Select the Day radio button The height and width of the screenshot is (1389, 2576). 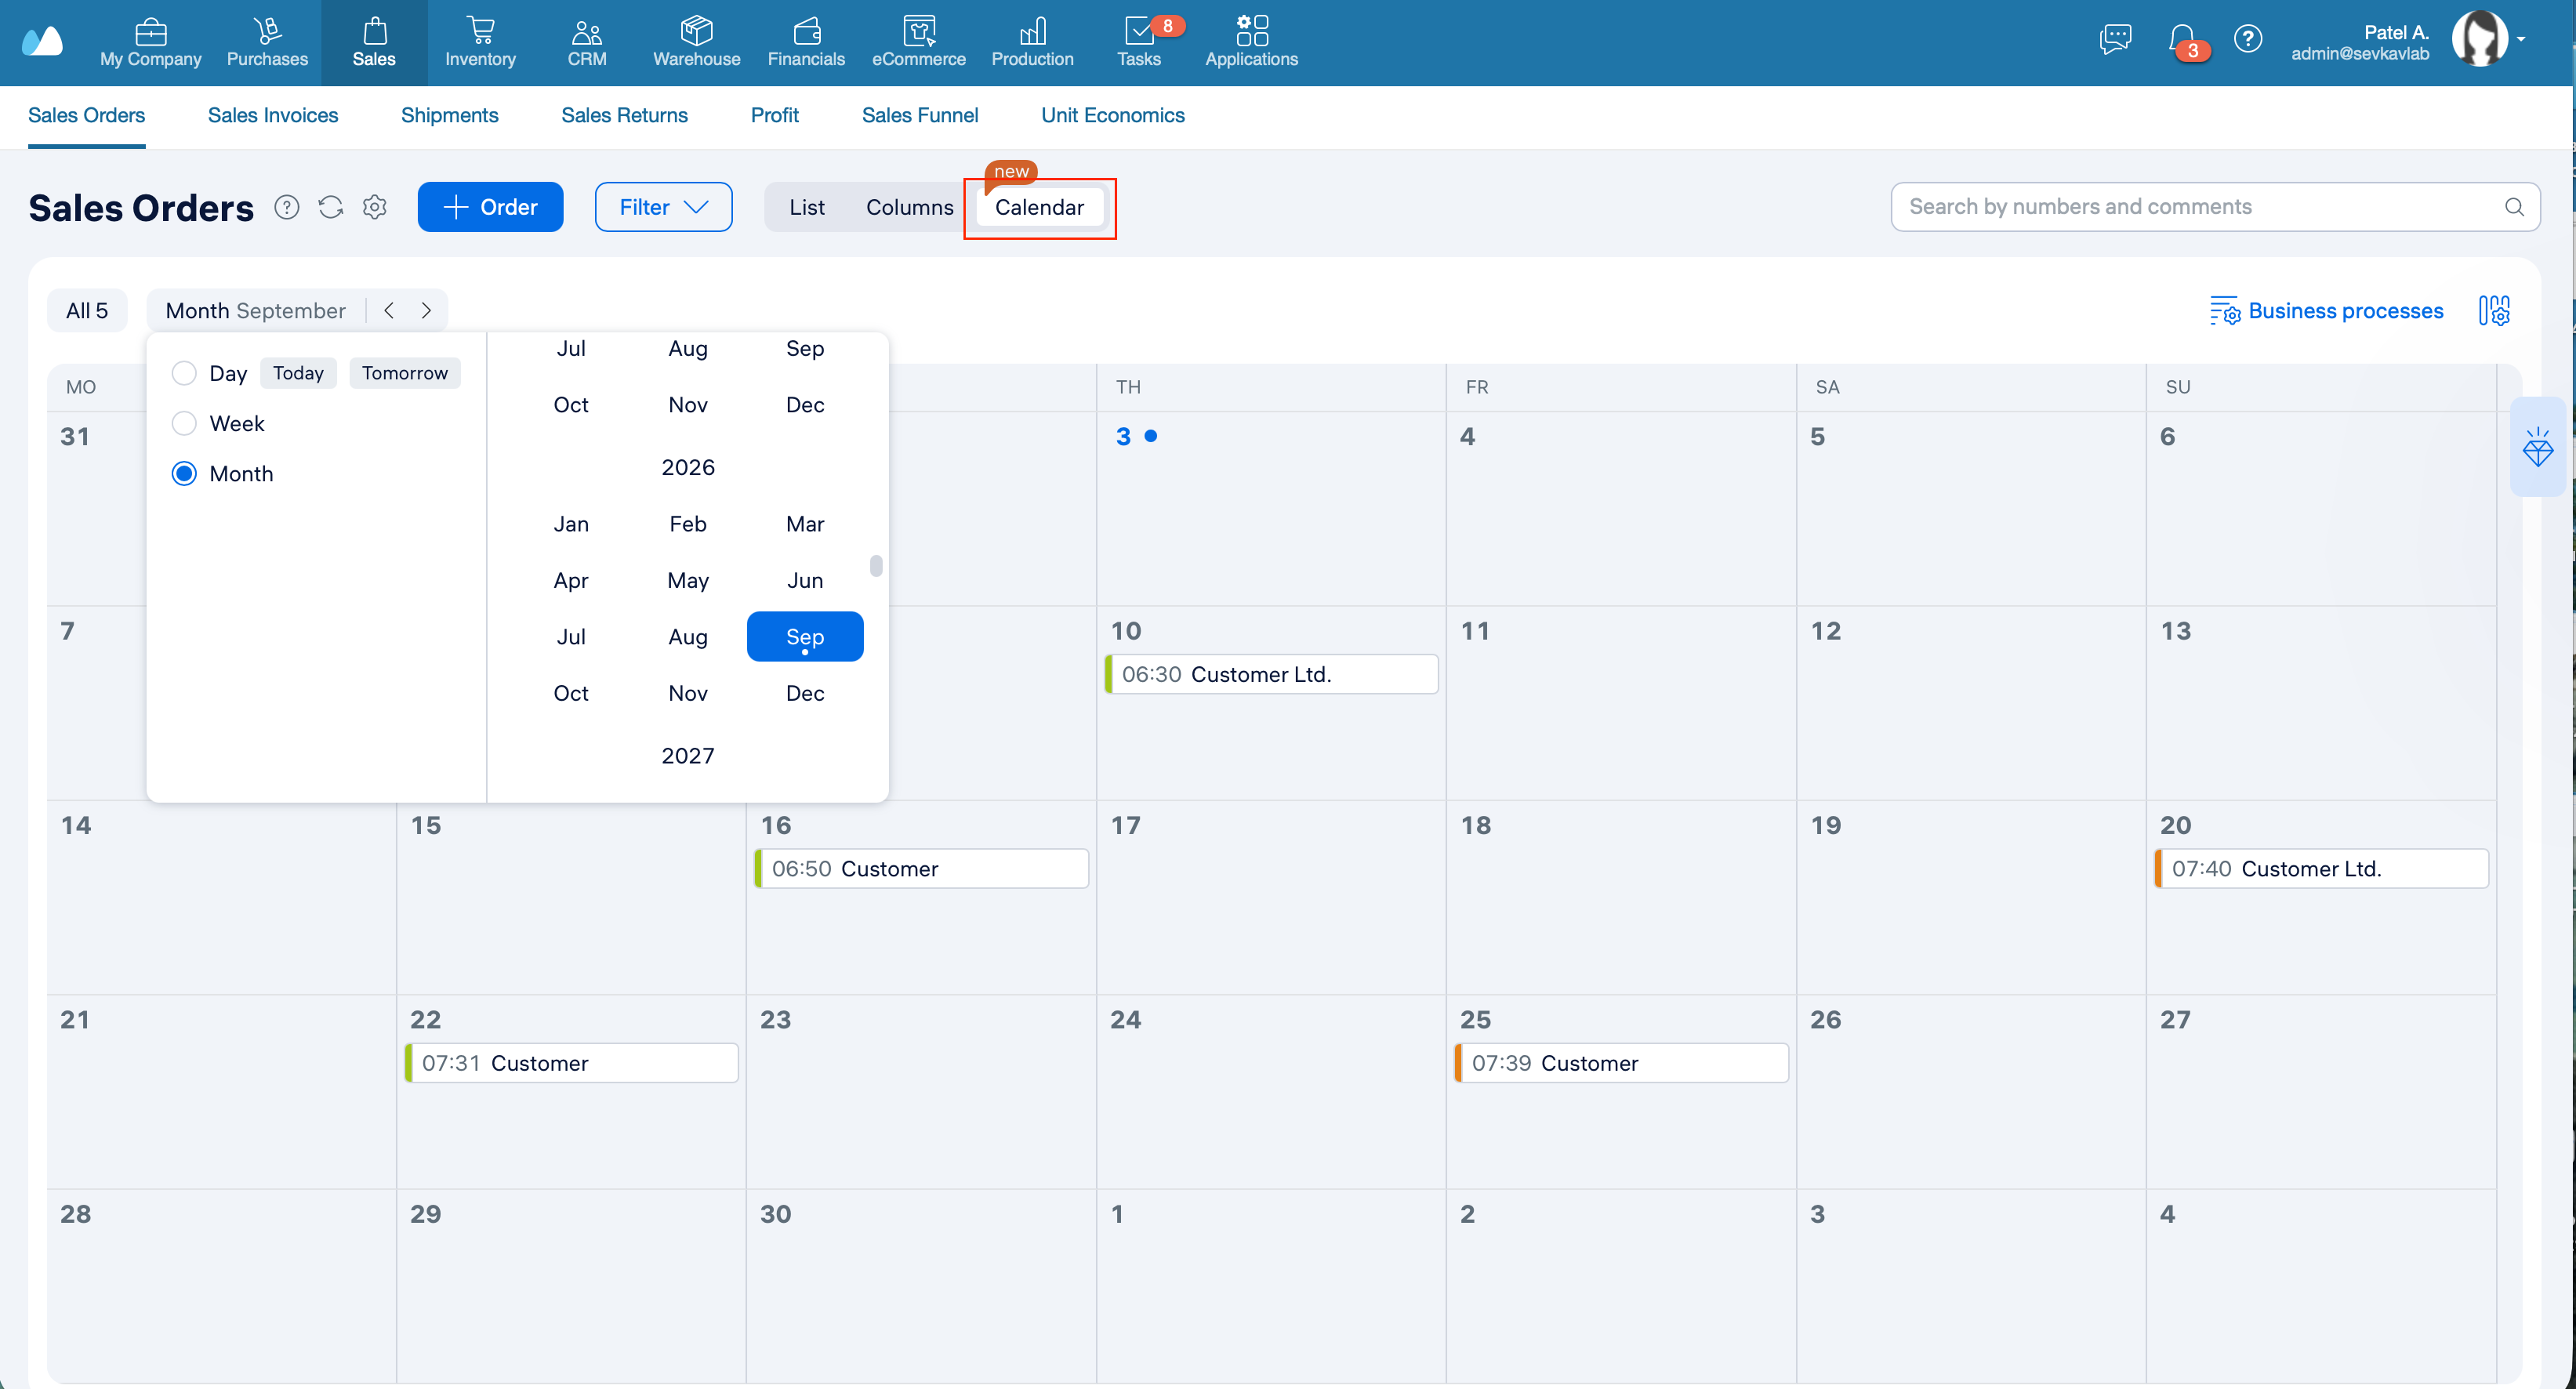click(184, 373)
